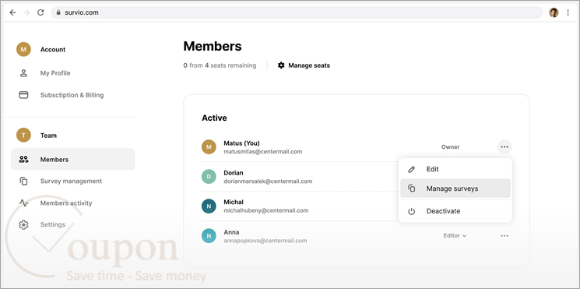This screenshot has height=289, width=580.
Task: Click the Manage surveys copy icon in menu
Action: coord(411,189)
